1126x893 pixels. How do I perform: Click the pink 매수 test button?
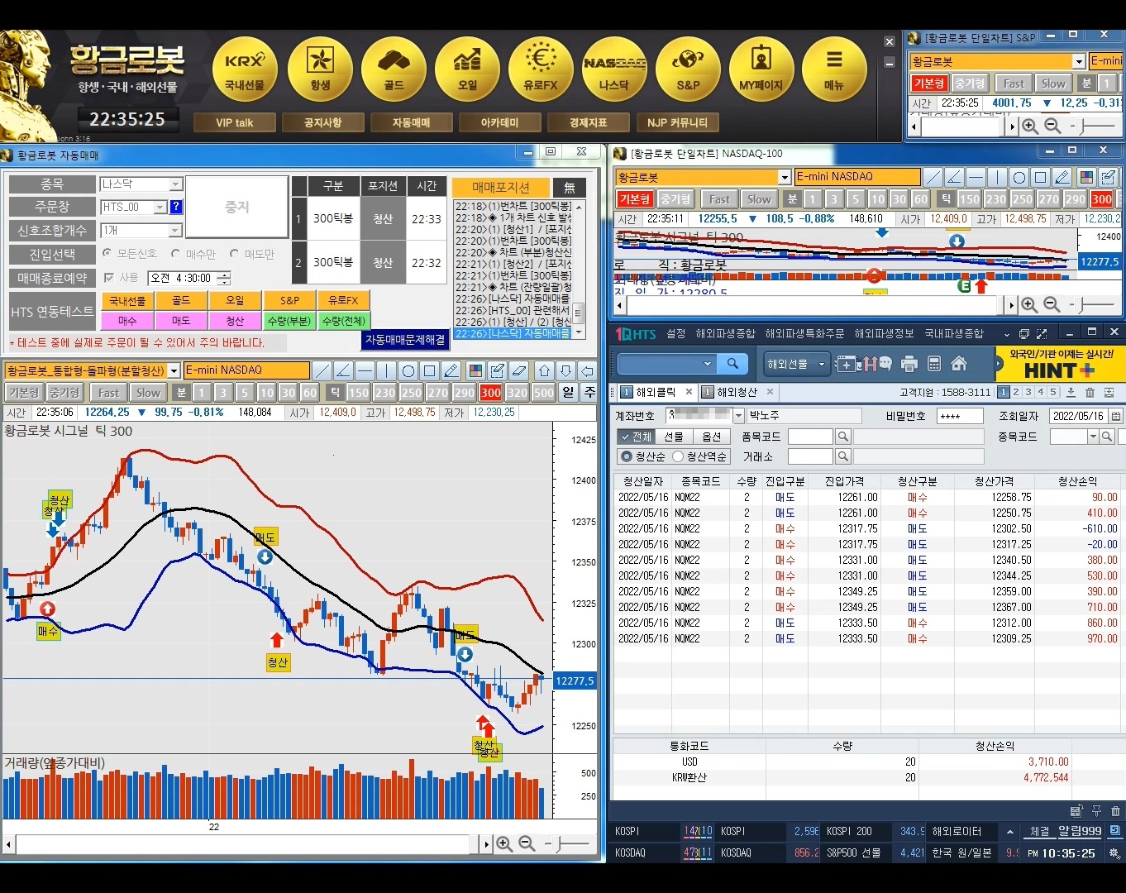(127, 320)
